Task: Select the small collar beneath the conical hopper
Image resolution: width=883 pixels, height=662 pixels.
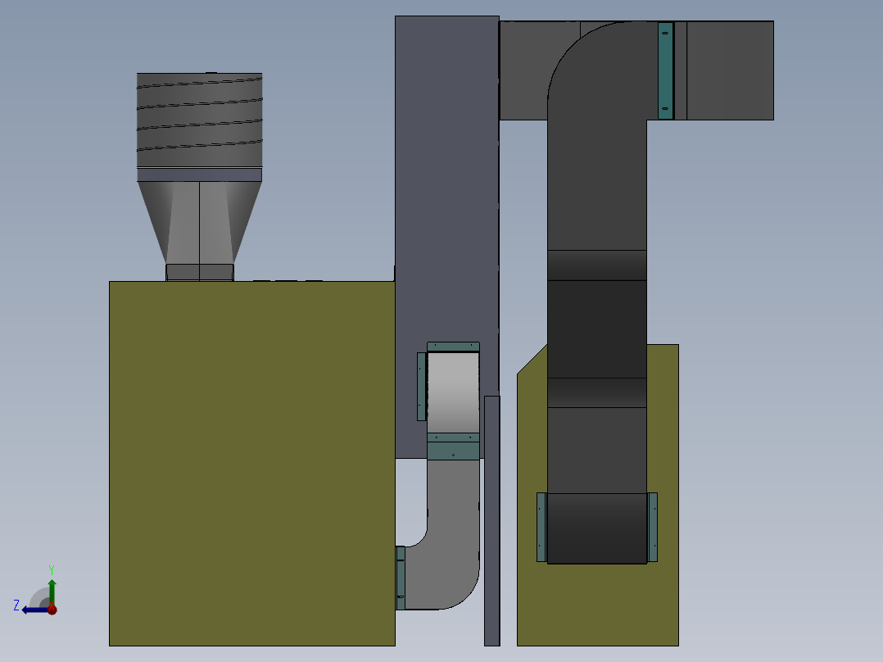Action: click(x=199, y=272)
